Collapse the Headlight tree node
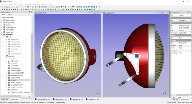 [x=2, y=34]
